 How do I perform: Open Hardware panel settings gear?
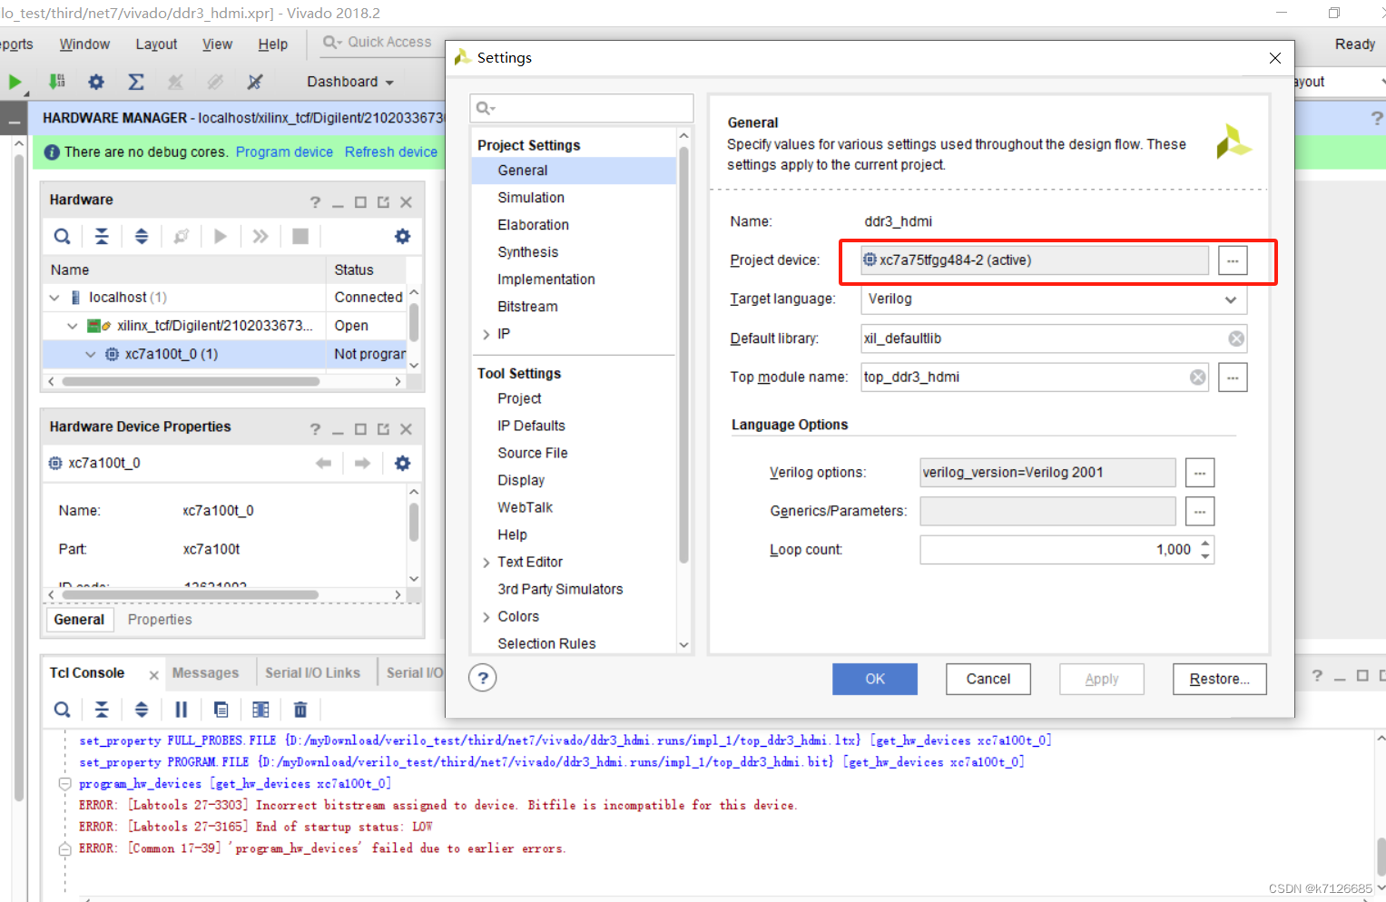coord(402,236)
